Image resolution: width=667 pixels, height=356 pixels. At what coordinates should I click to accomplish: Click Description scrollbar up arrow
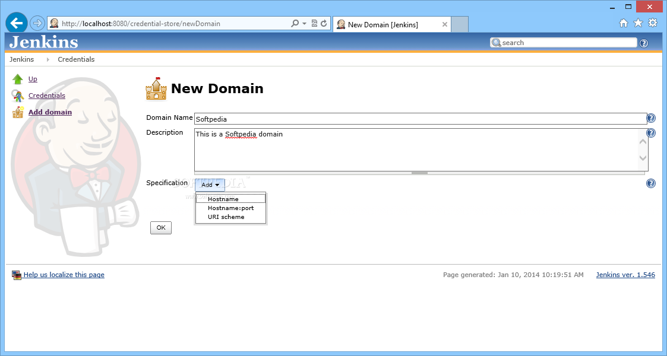(x=643, y=141)
